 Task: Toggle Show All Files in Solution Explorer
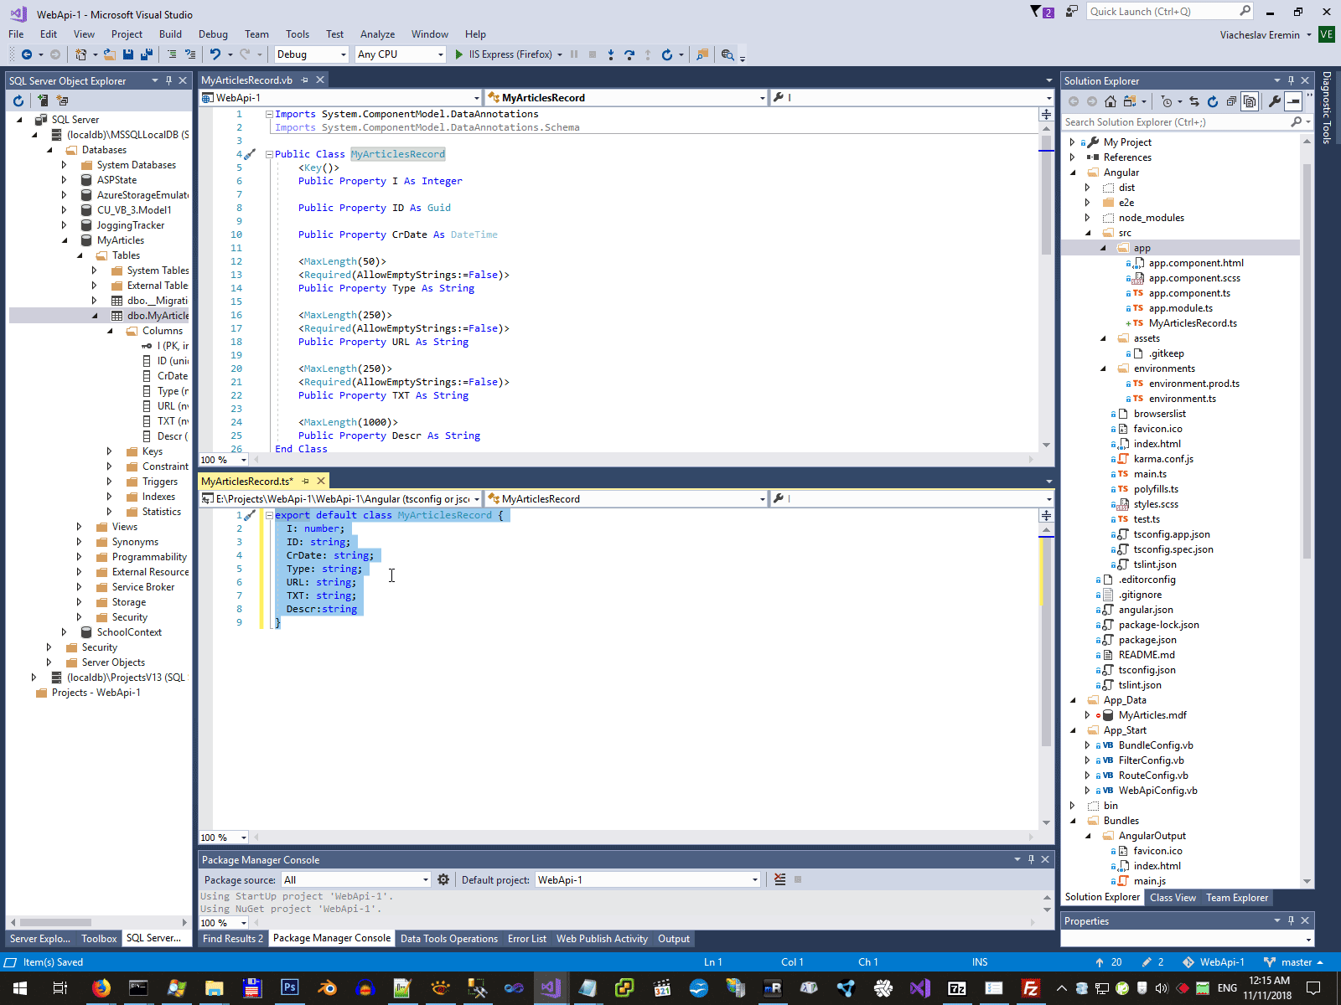[x=1250, y=101]
